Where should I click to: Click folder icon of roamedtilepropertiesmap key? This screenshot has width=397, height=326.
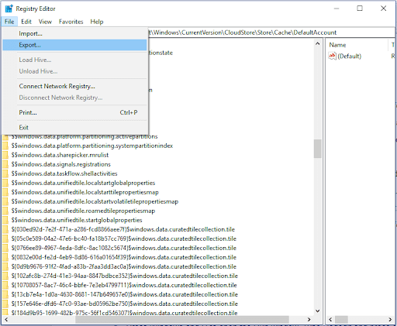click(x=5, y=211)
